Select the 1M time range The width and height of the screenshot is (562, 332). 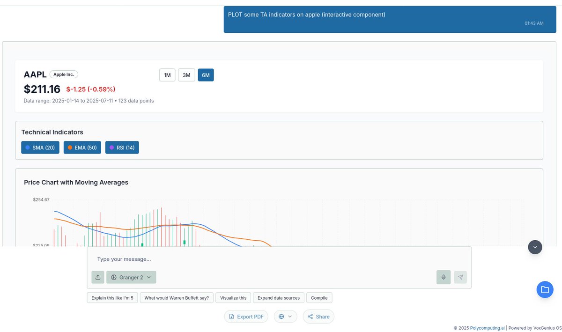point(167,75)
